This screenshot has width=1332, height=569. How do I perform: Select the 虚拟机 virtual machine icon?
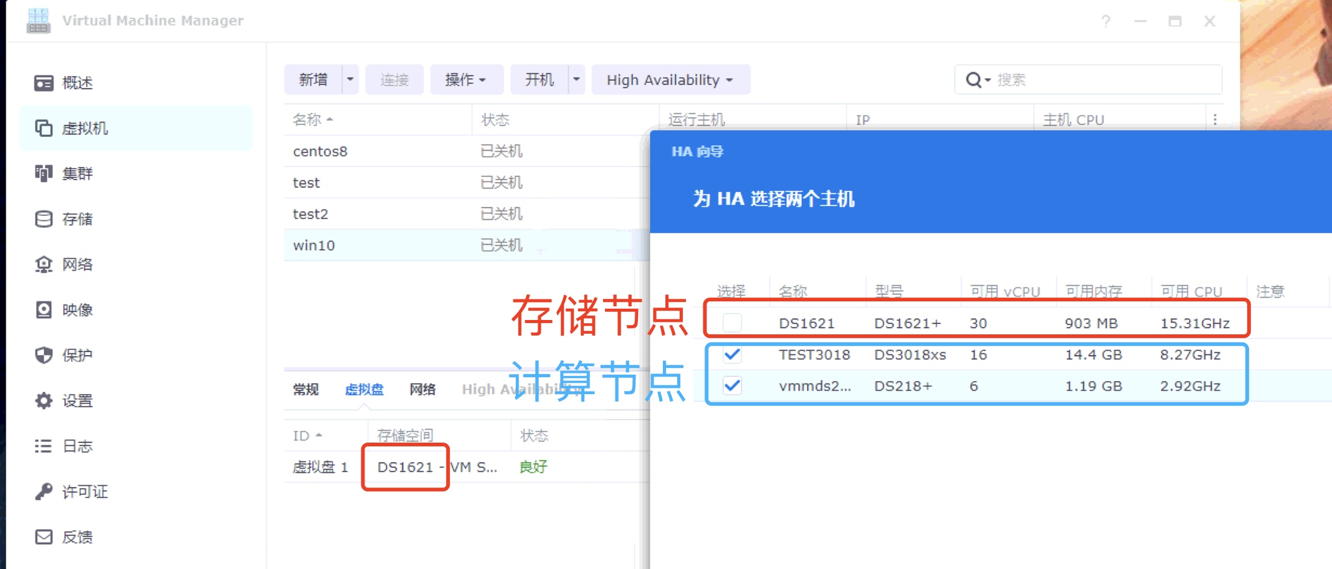click(44, 128)
